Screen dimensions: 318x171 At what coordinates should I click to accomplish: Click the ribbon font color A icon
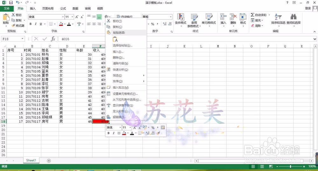[x=69, y=24]
